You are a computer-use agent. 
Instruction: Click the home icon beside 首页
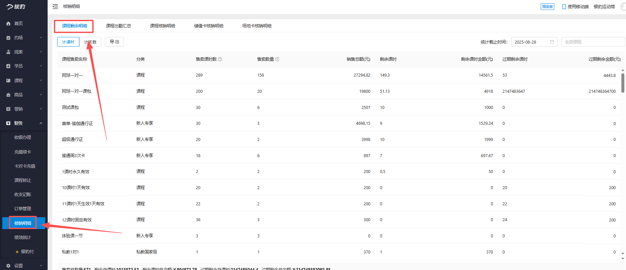pyautogui.click(x=8, y=23)
